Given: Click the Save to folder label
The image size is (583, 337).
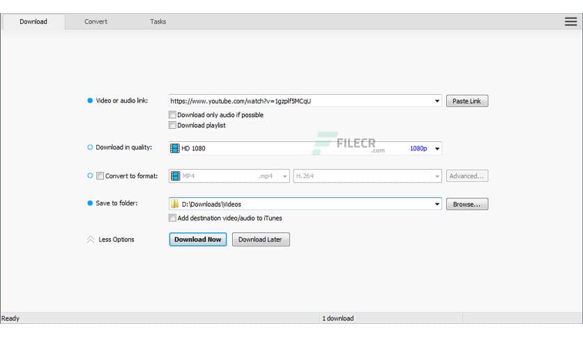Looking at the screenshot, I should tap(116, 203).
